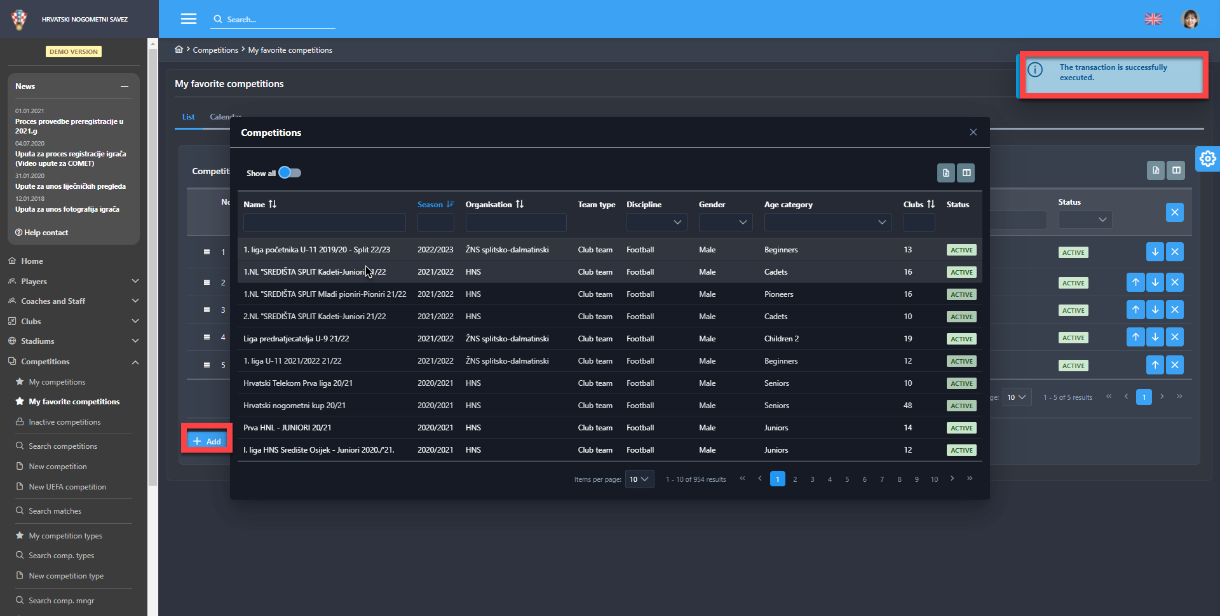
Task: Click the export file icon in Competitions dialog
Action: (x=945, y=173)
